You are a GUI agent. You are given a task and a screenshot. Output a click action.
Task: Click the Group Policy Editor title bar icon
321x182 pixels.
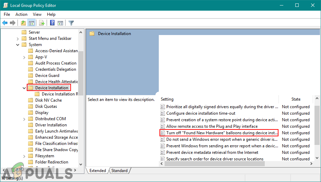tap(5, 5)
